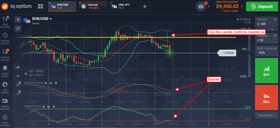
Task: Click the TOTAL: $9,841 text
Action: (x=230, y=11)
